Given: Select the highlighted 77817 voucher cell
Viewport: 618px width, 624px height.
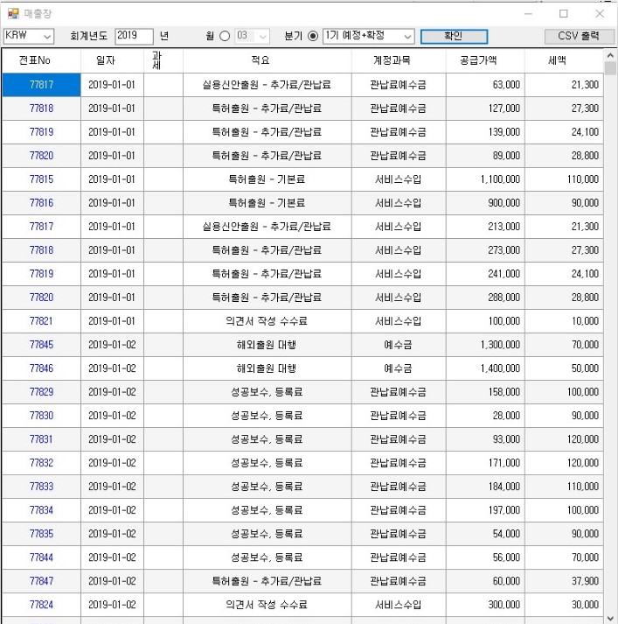Looking at the screenshot, I should pos(41,85).
